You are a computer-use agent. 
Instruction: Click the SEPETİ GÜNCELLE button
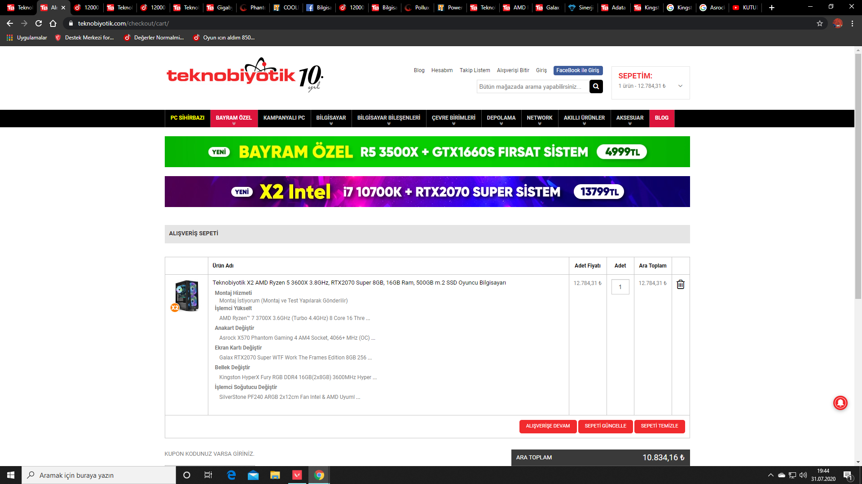[605, 426]
